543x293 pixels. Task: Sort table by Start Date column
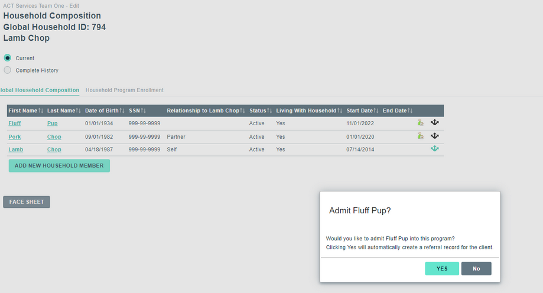click(x=362, y=111)
